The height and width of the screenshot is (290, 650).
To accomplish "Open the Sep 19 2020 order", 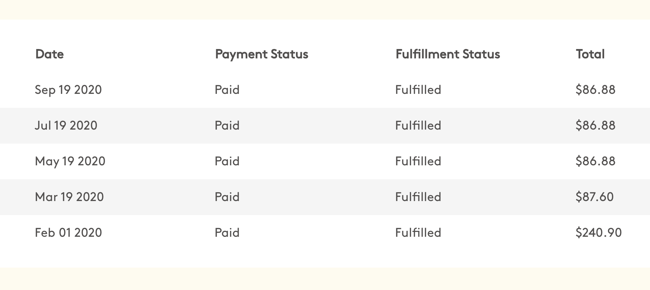I will pos(68,90).
